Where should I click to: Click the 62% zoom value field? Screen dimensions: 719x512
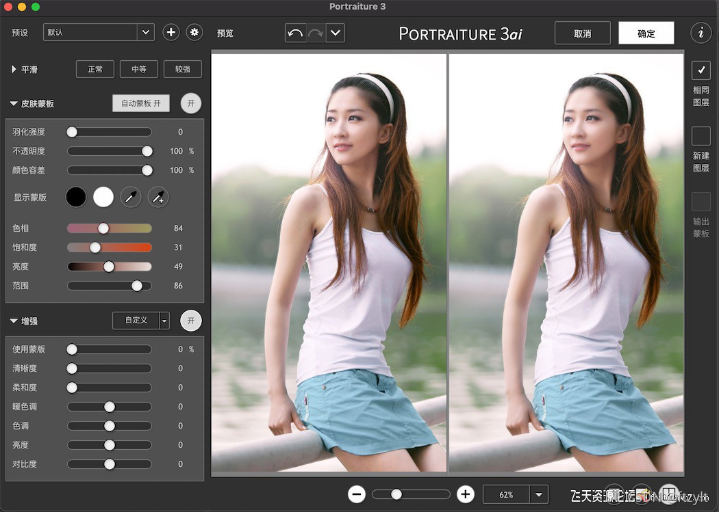pos(506,495)
